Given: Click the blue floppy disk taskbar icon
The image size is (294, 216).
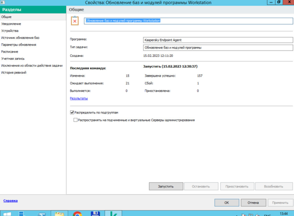Looking at the screenshot, I should pos(96,214).
